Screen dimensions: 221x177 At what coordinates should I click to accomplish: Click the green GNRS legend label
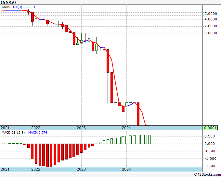coord(6,7)
